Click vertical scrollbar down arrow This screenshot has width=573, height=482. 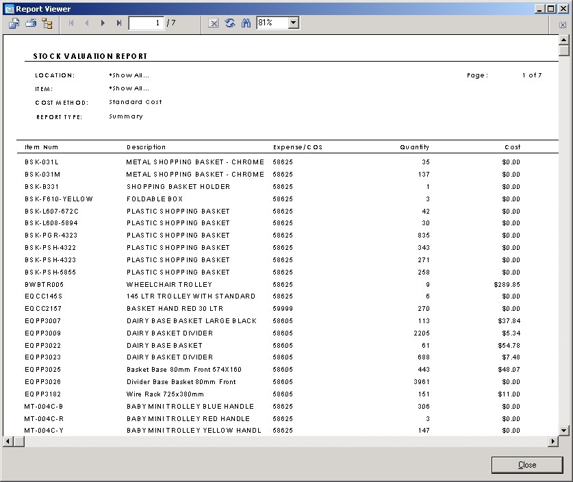(564, 430)
